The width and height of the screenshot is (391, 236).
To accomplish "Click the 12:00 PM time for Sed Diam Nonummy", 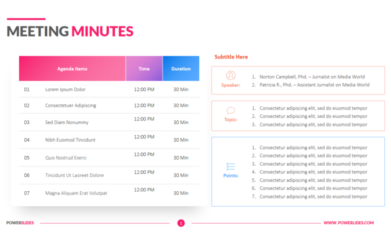I will pyautogui.click(x=144, y=119).
